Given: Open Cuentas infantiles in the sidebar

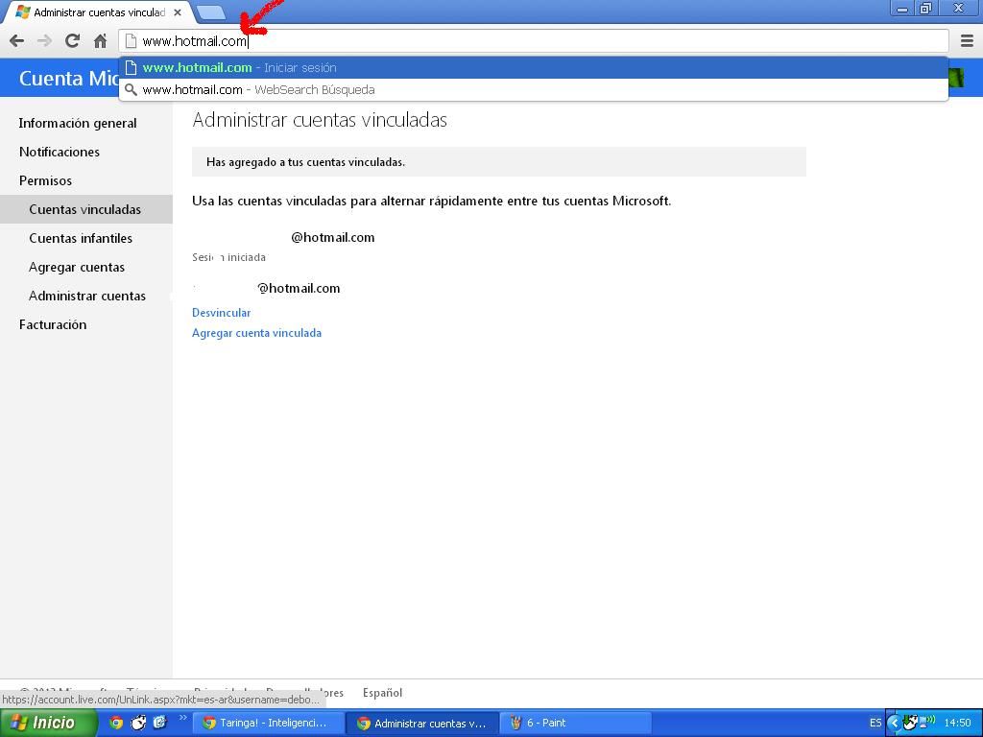Looking at the screenshot, I should coord(81,239).
